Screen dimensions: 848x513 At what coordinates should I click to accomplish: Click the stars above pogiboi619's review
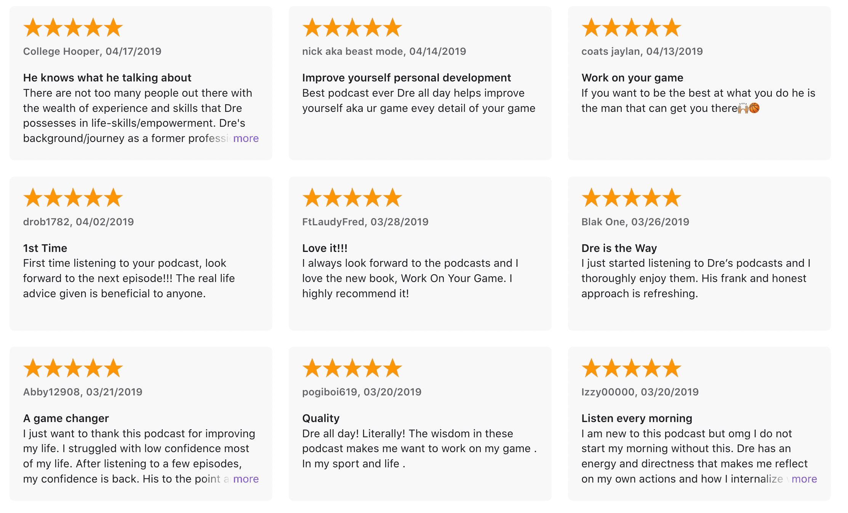352,368
